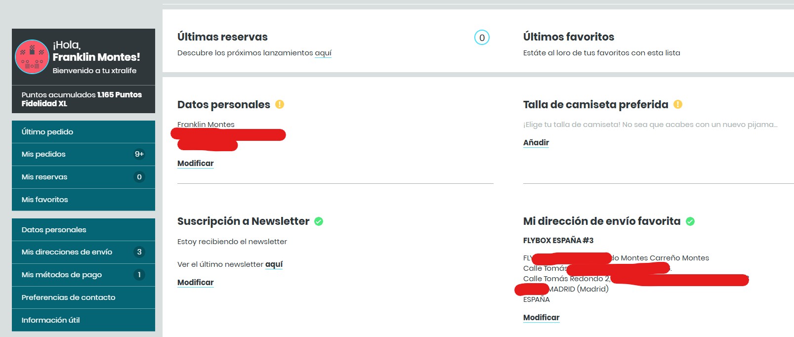Image resolution: width=794 pixels, height=337 pixels.
Task: Open Preferencias de contacto
Action: pyautogui.click(x=68, y=297)
